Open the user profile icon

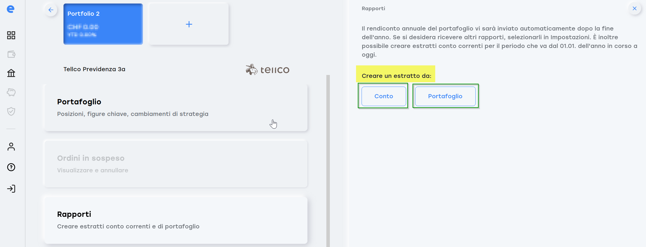[x=11, y=147]
